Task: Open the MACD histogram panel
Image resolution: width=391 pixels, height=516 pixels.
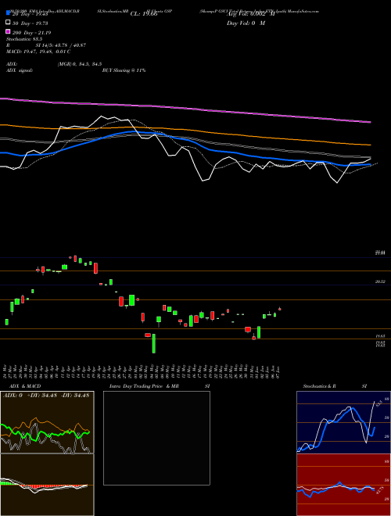Action: tap(47, 485)
